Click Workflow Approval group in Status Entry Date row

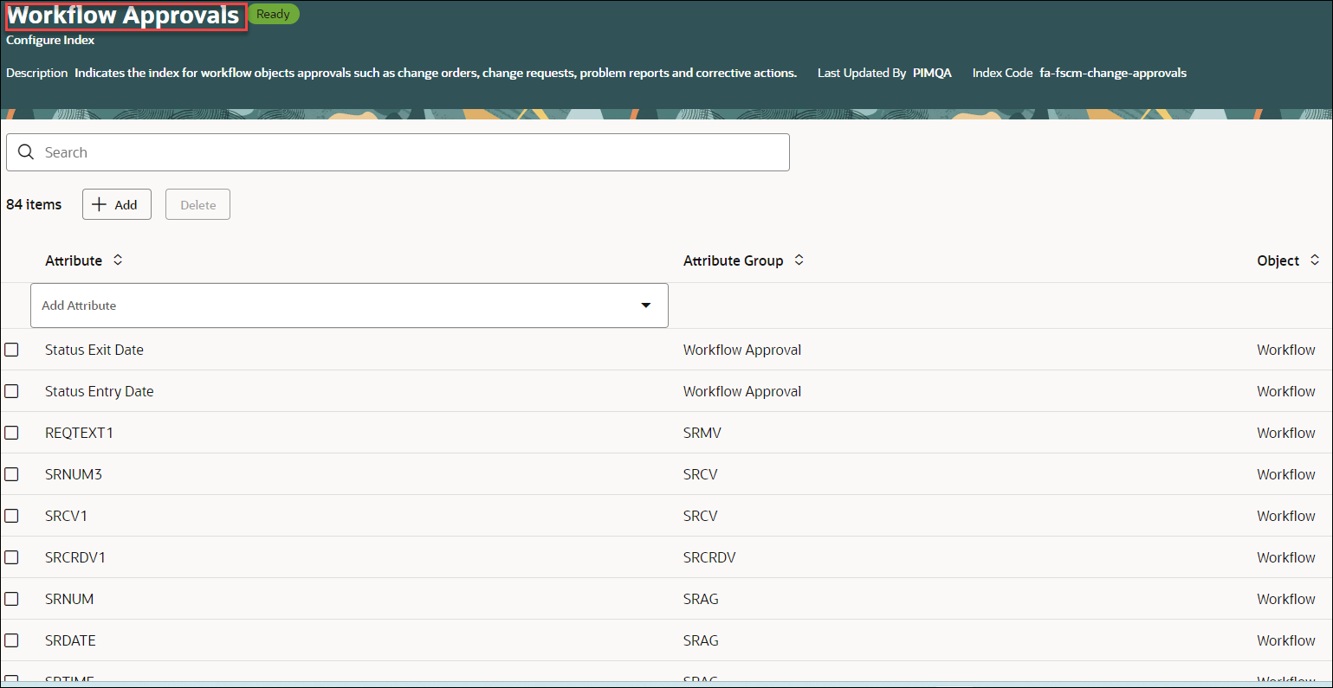pyautogui.click(x=742, y=391)
